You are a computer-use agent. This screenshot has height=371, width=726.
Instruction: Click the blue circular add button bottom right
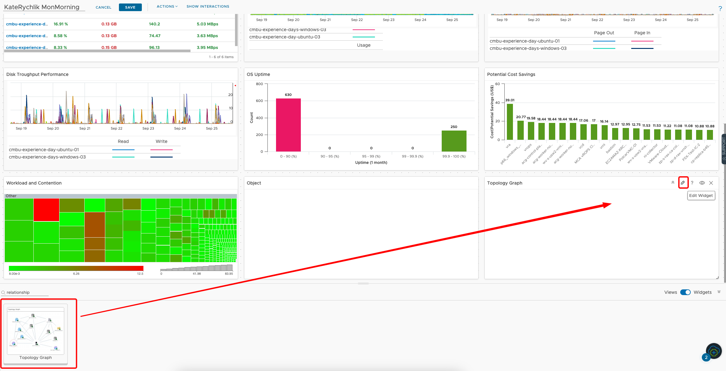(714, 351)
